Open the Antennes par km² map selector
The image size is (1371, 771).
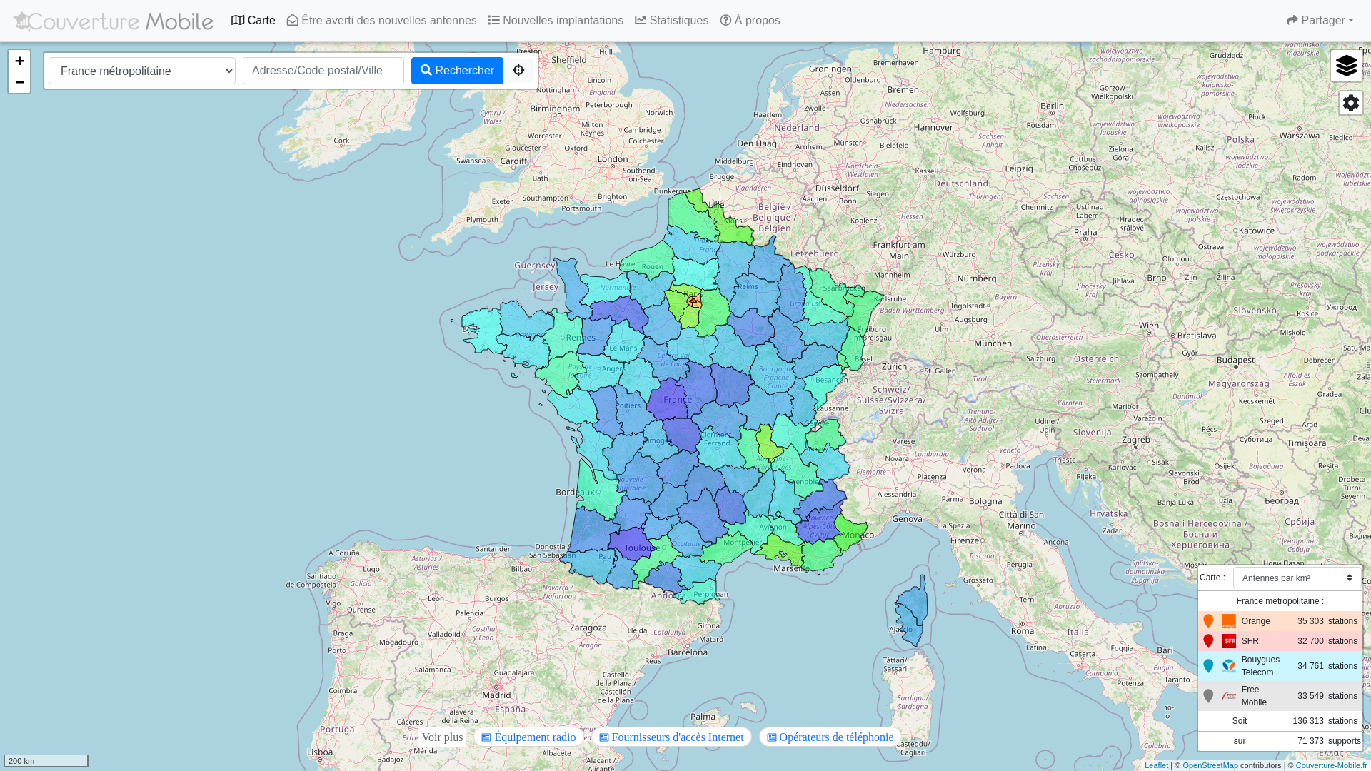point(1297,578)
